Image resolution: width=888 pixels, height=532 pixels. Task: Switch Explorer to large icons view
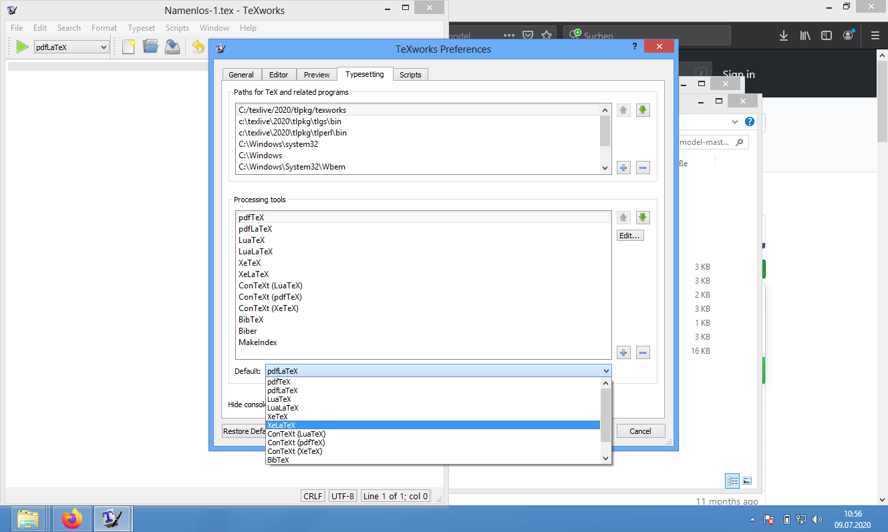tap(747, 481)
